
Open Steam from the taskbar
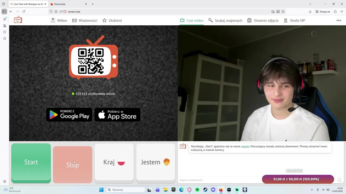(x=205, y=190)
